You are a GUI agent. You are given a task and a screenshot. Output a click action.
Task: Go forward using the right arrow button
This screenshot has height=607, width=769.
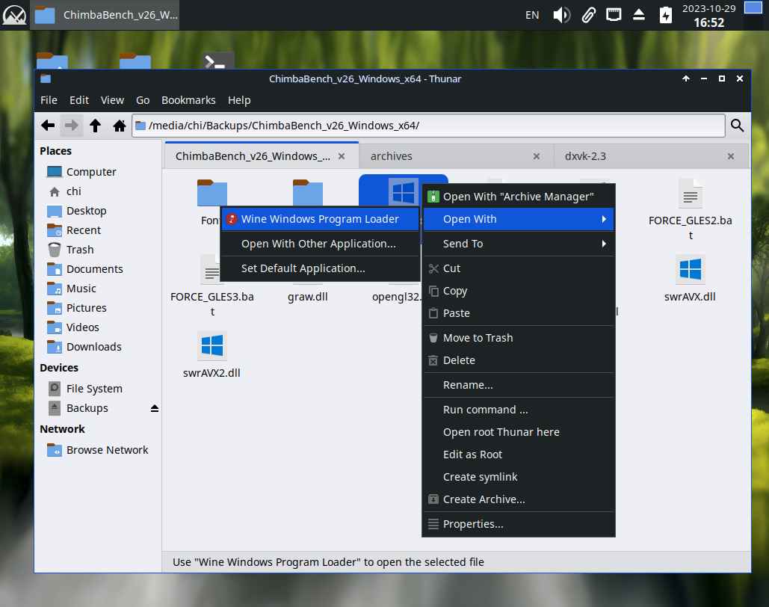(x=71, y=126)
